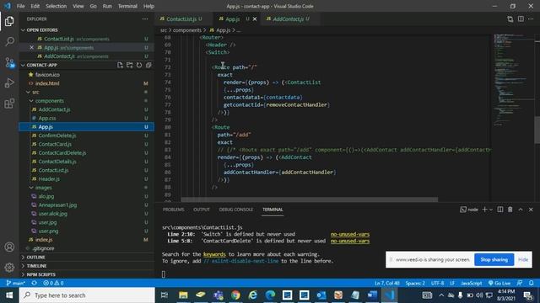Open the File menu
540x303 pixels.
(20, 6)
